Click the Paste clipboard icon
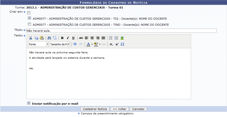Screen dimensions: 227x117 tap(42, 38)
